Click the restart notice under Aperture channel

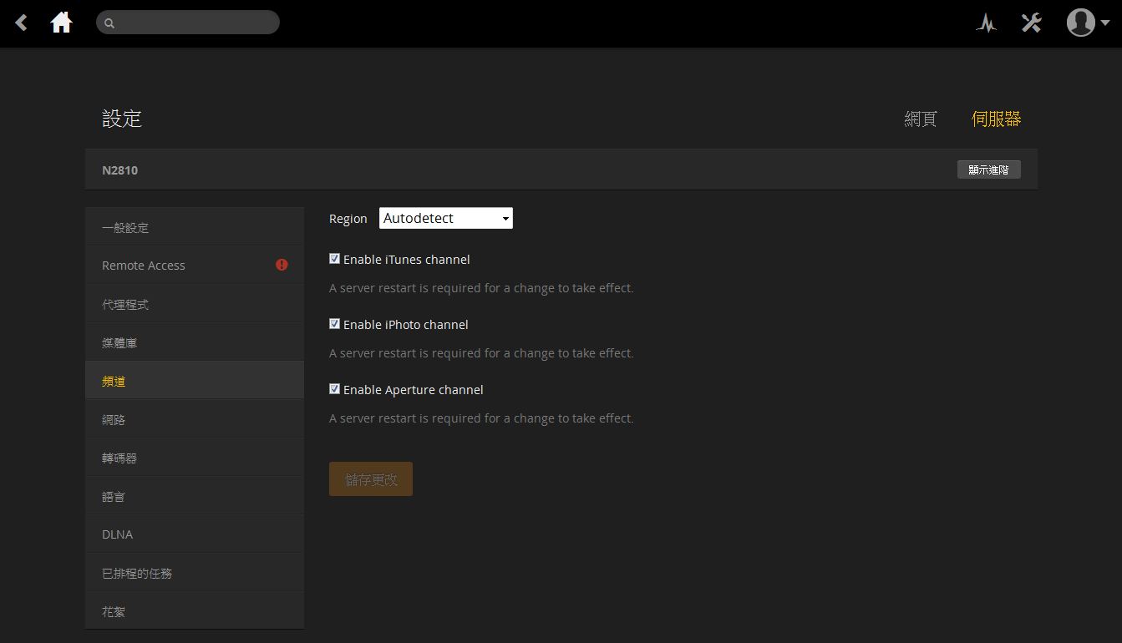click(x=481, y=418)
